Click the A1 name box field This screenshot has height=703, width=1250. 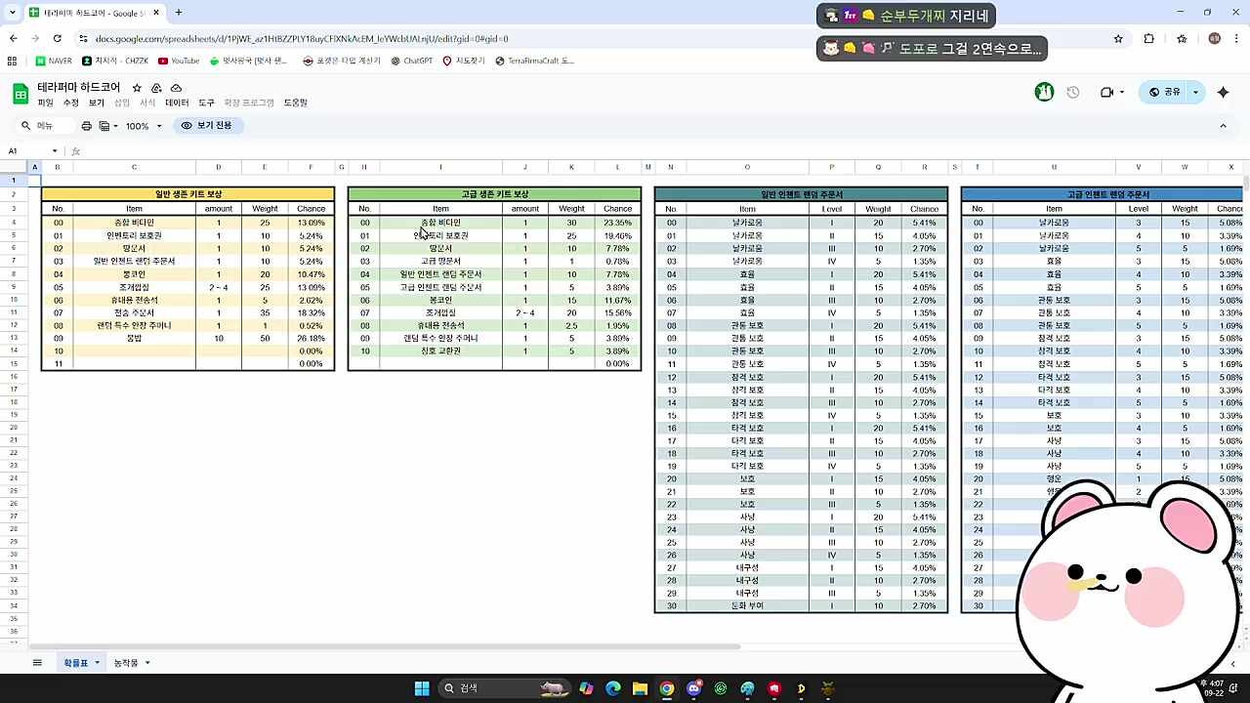(27, 151)
